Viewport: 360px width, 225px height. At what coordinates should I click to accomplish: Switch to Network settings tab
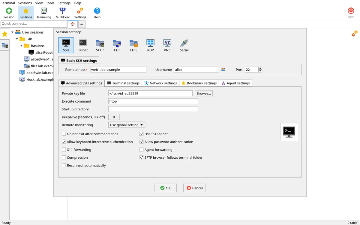tap(160, 83)
